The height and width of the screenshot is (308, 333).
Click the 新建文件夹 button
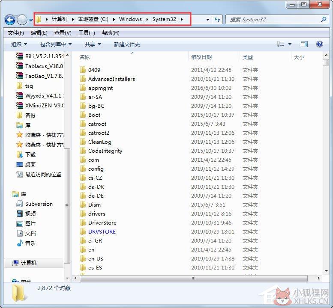[x=126, y=44]
